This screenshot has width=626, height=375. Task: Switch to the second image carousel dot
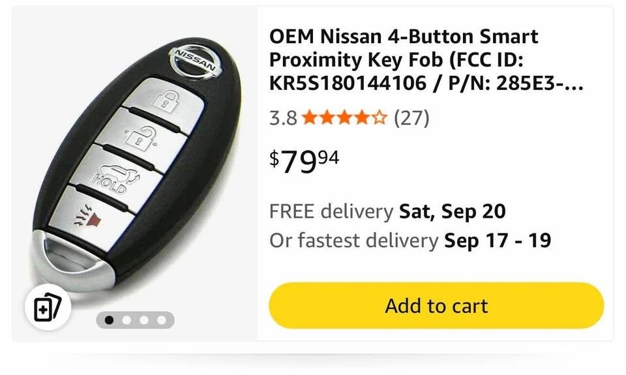click(127, 320)
